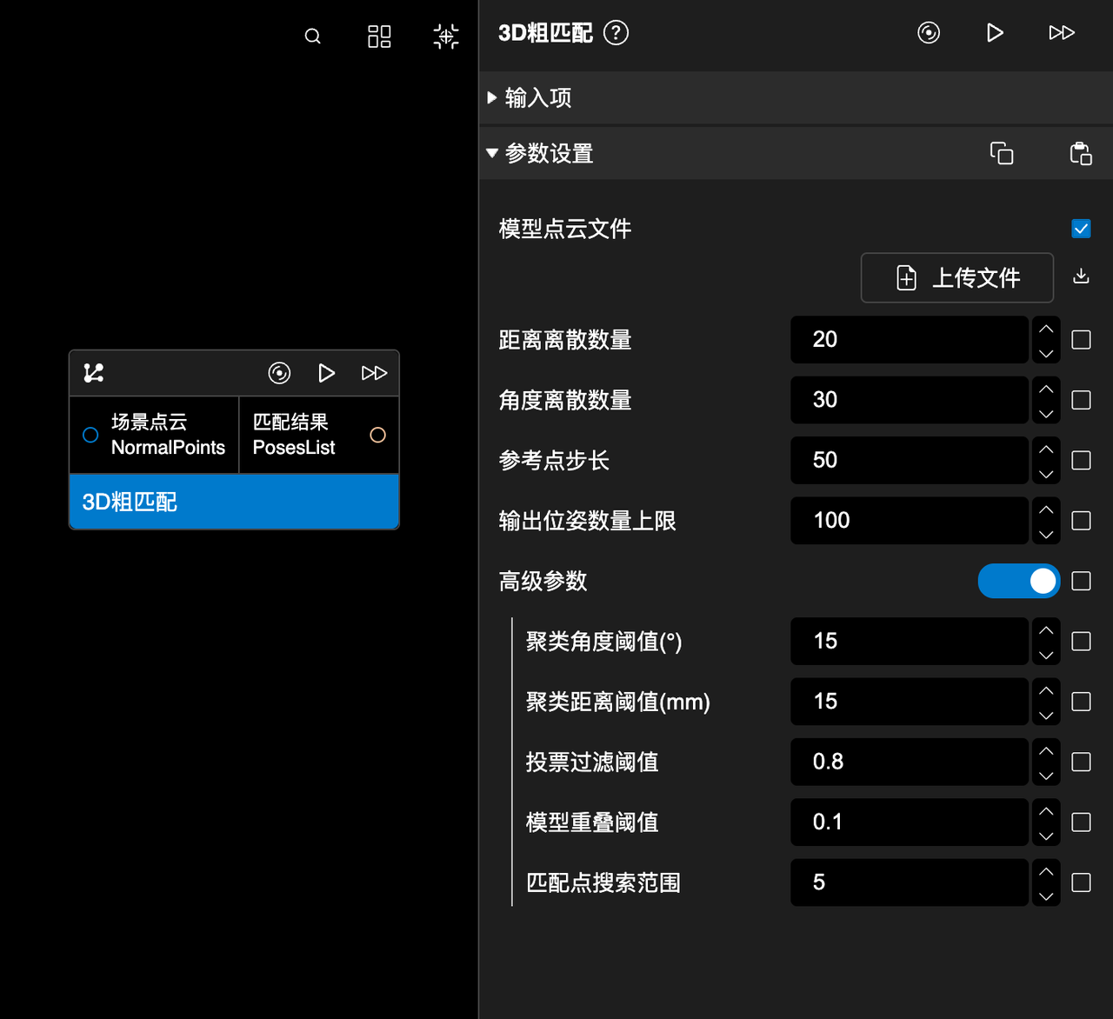Check the box next to 距离离散数量
The width and height of the screenshot is (1113, 1019).
pos(1081,340)
